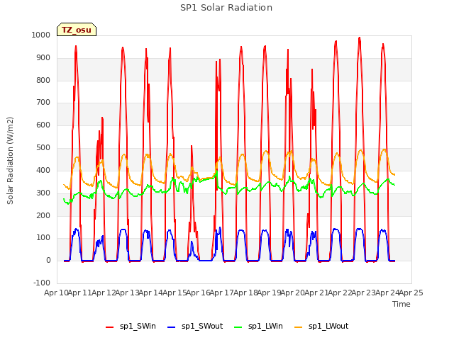Toggle the sp1_LWin legend entry
The height and width of the screenshot is (340, 454).
point(258,327)
